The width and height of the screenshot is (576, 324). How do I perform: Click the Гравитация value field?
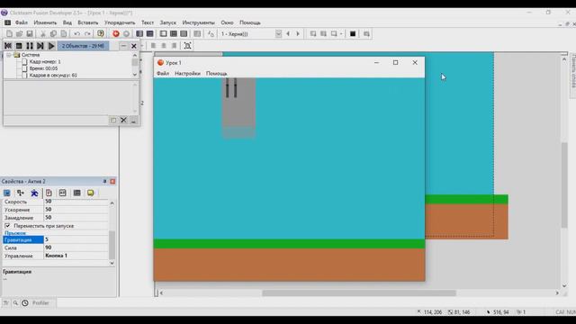(x=76, y=239)
